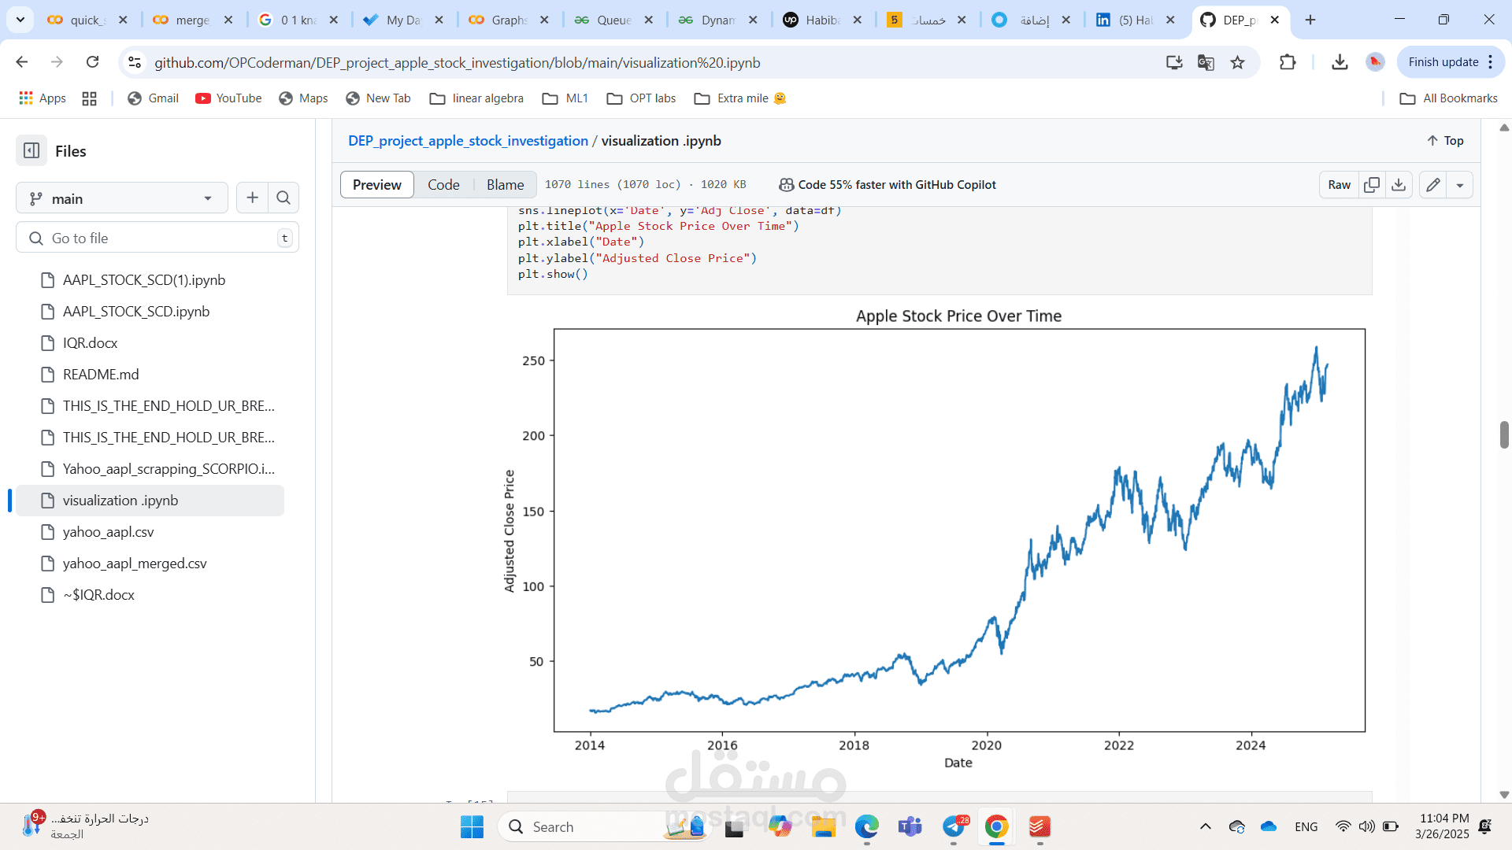Open Chrome downloads icon
The height and width of the screenshot is (850, 1512).
pyautogui.click(x=1340, y=62)
